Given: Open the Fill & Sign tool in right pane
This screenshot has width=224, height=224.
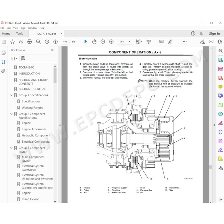Looking at the screenshot, I should 220,150.
